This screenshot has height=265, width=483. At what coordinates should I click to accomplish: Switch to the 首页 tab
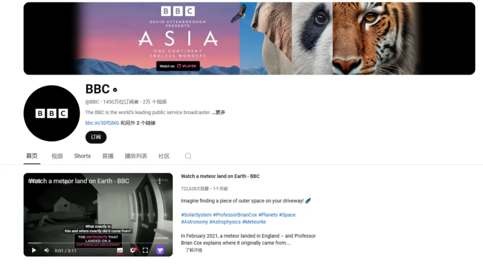[32, 156]
